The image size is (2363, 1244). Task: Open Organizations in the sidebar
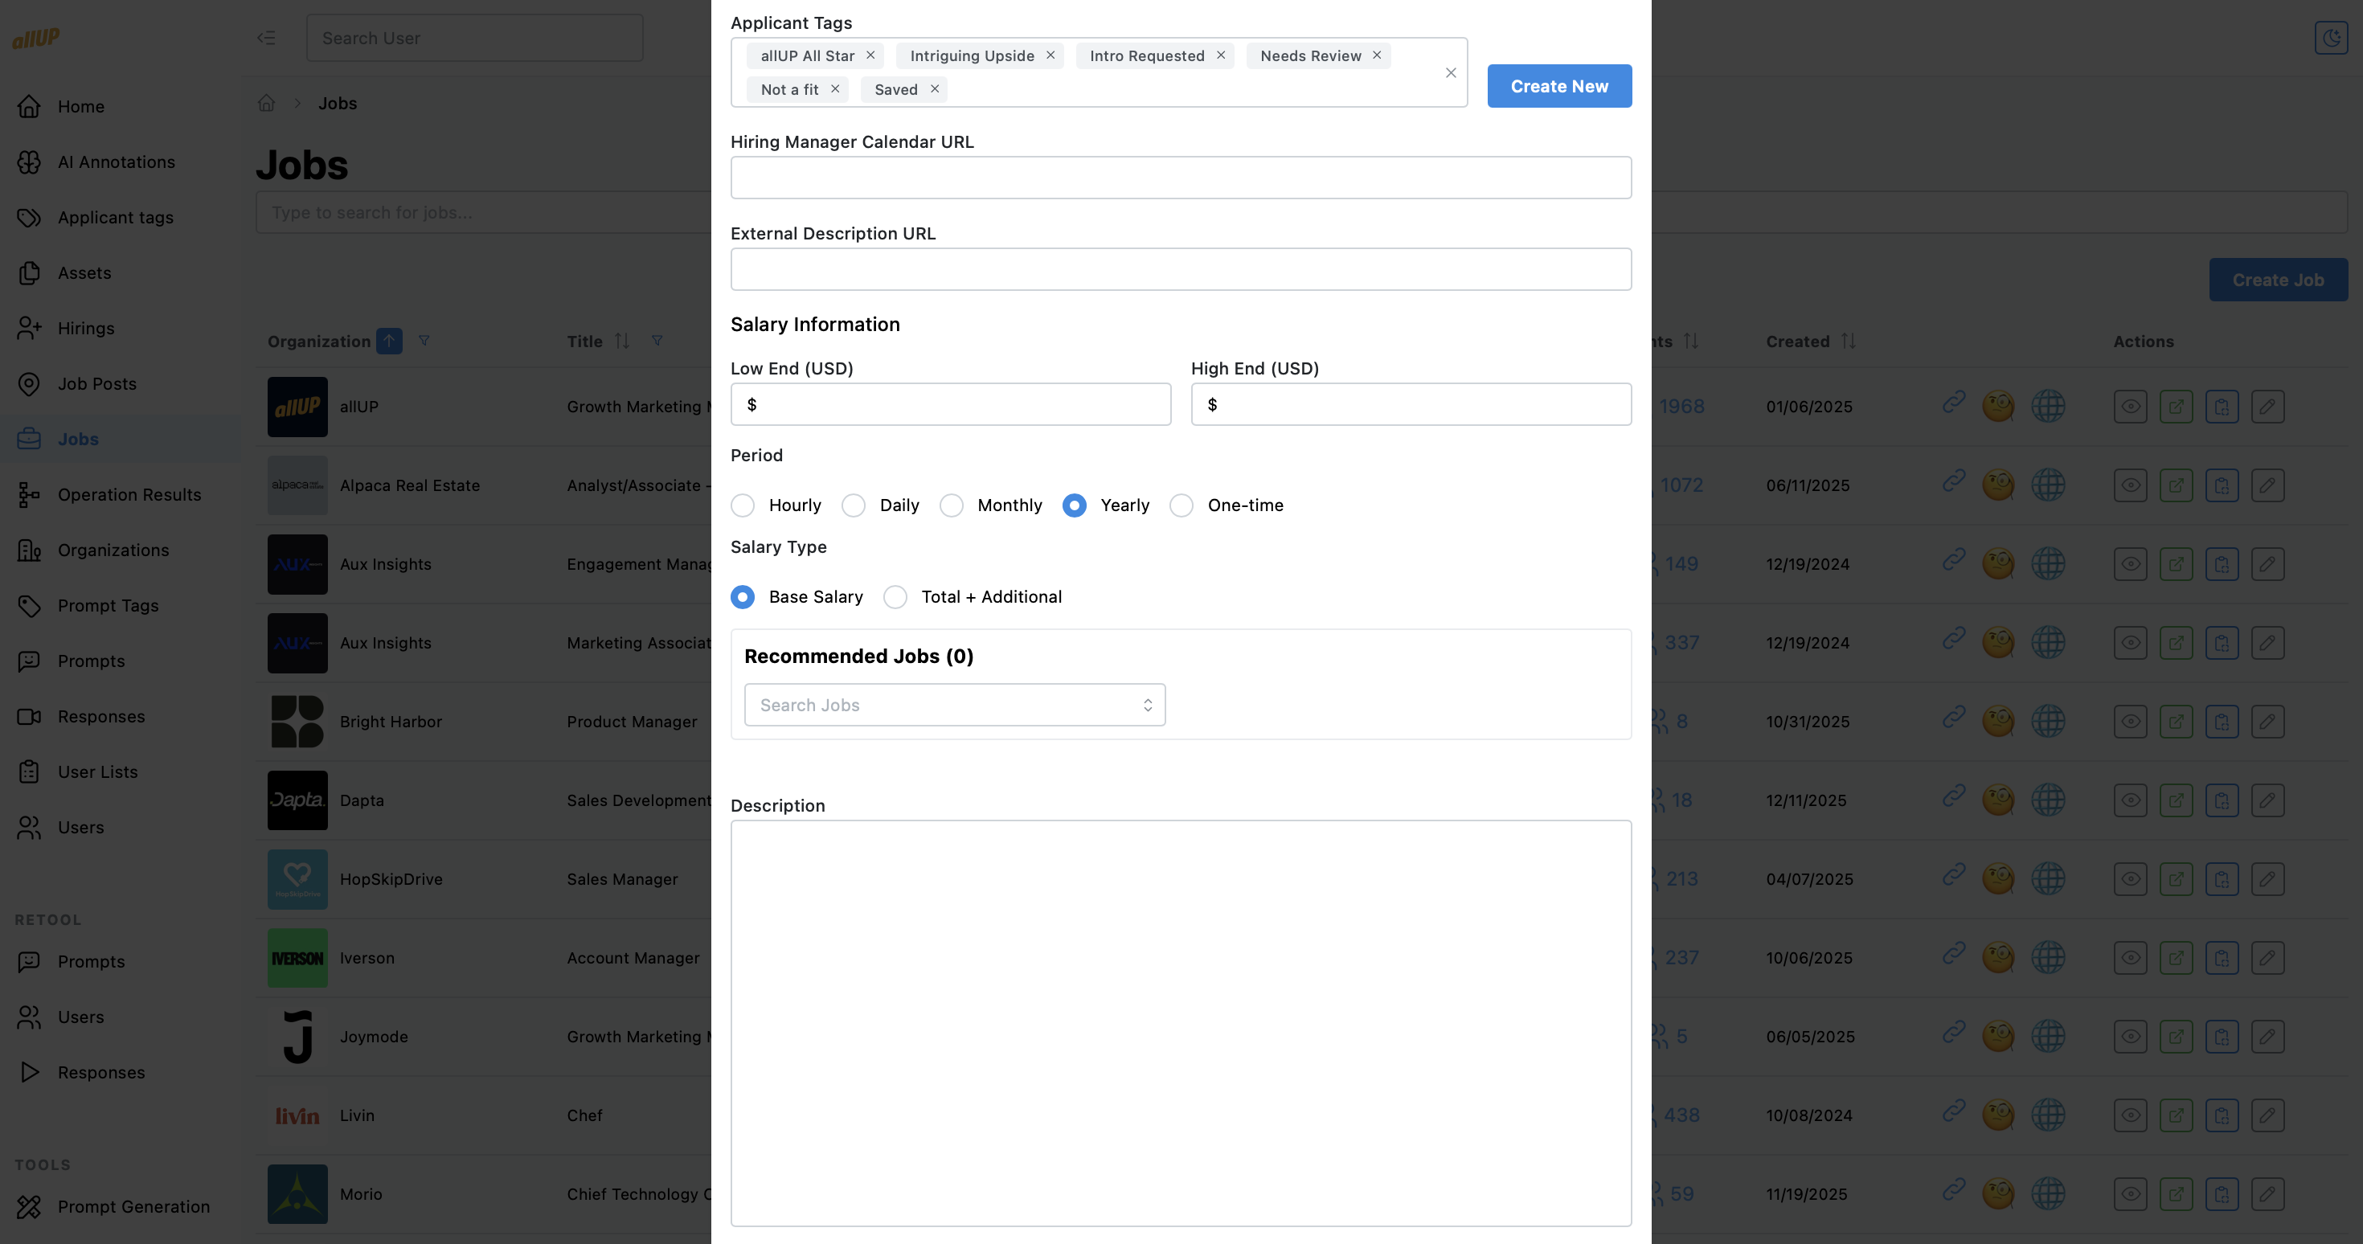(113, 550)
